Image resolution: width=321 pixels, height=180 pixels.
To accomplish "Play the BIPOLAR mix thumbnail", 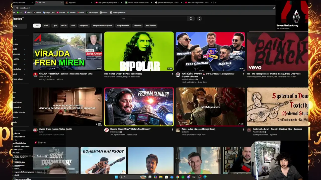I will [139, 51].
